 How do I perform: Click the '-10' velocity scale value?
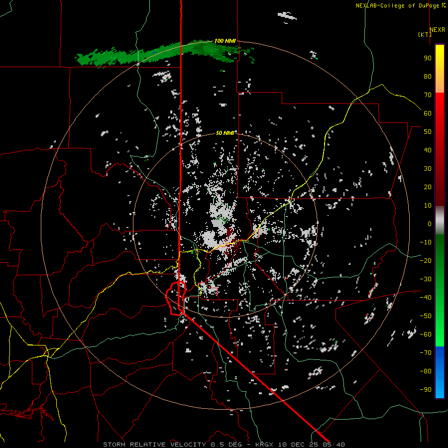(426, 242)
